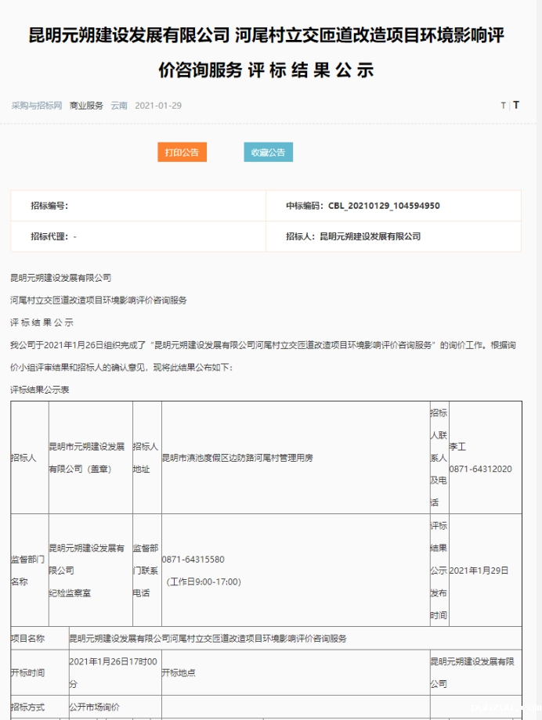Click the 招标代理 field in the info box
Viewport: 542px width, 720px height.
tap(53, 236)
